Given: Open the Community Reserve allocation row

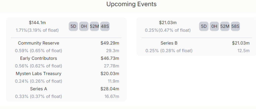Looking at the screenshot, I should tap(38, 43).
